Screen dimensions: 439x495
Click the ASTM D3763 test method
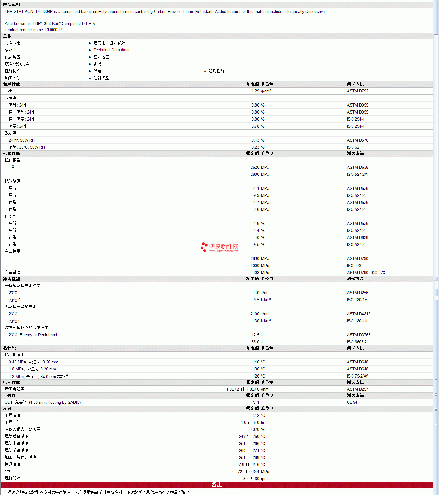click(x=359, y=335)
